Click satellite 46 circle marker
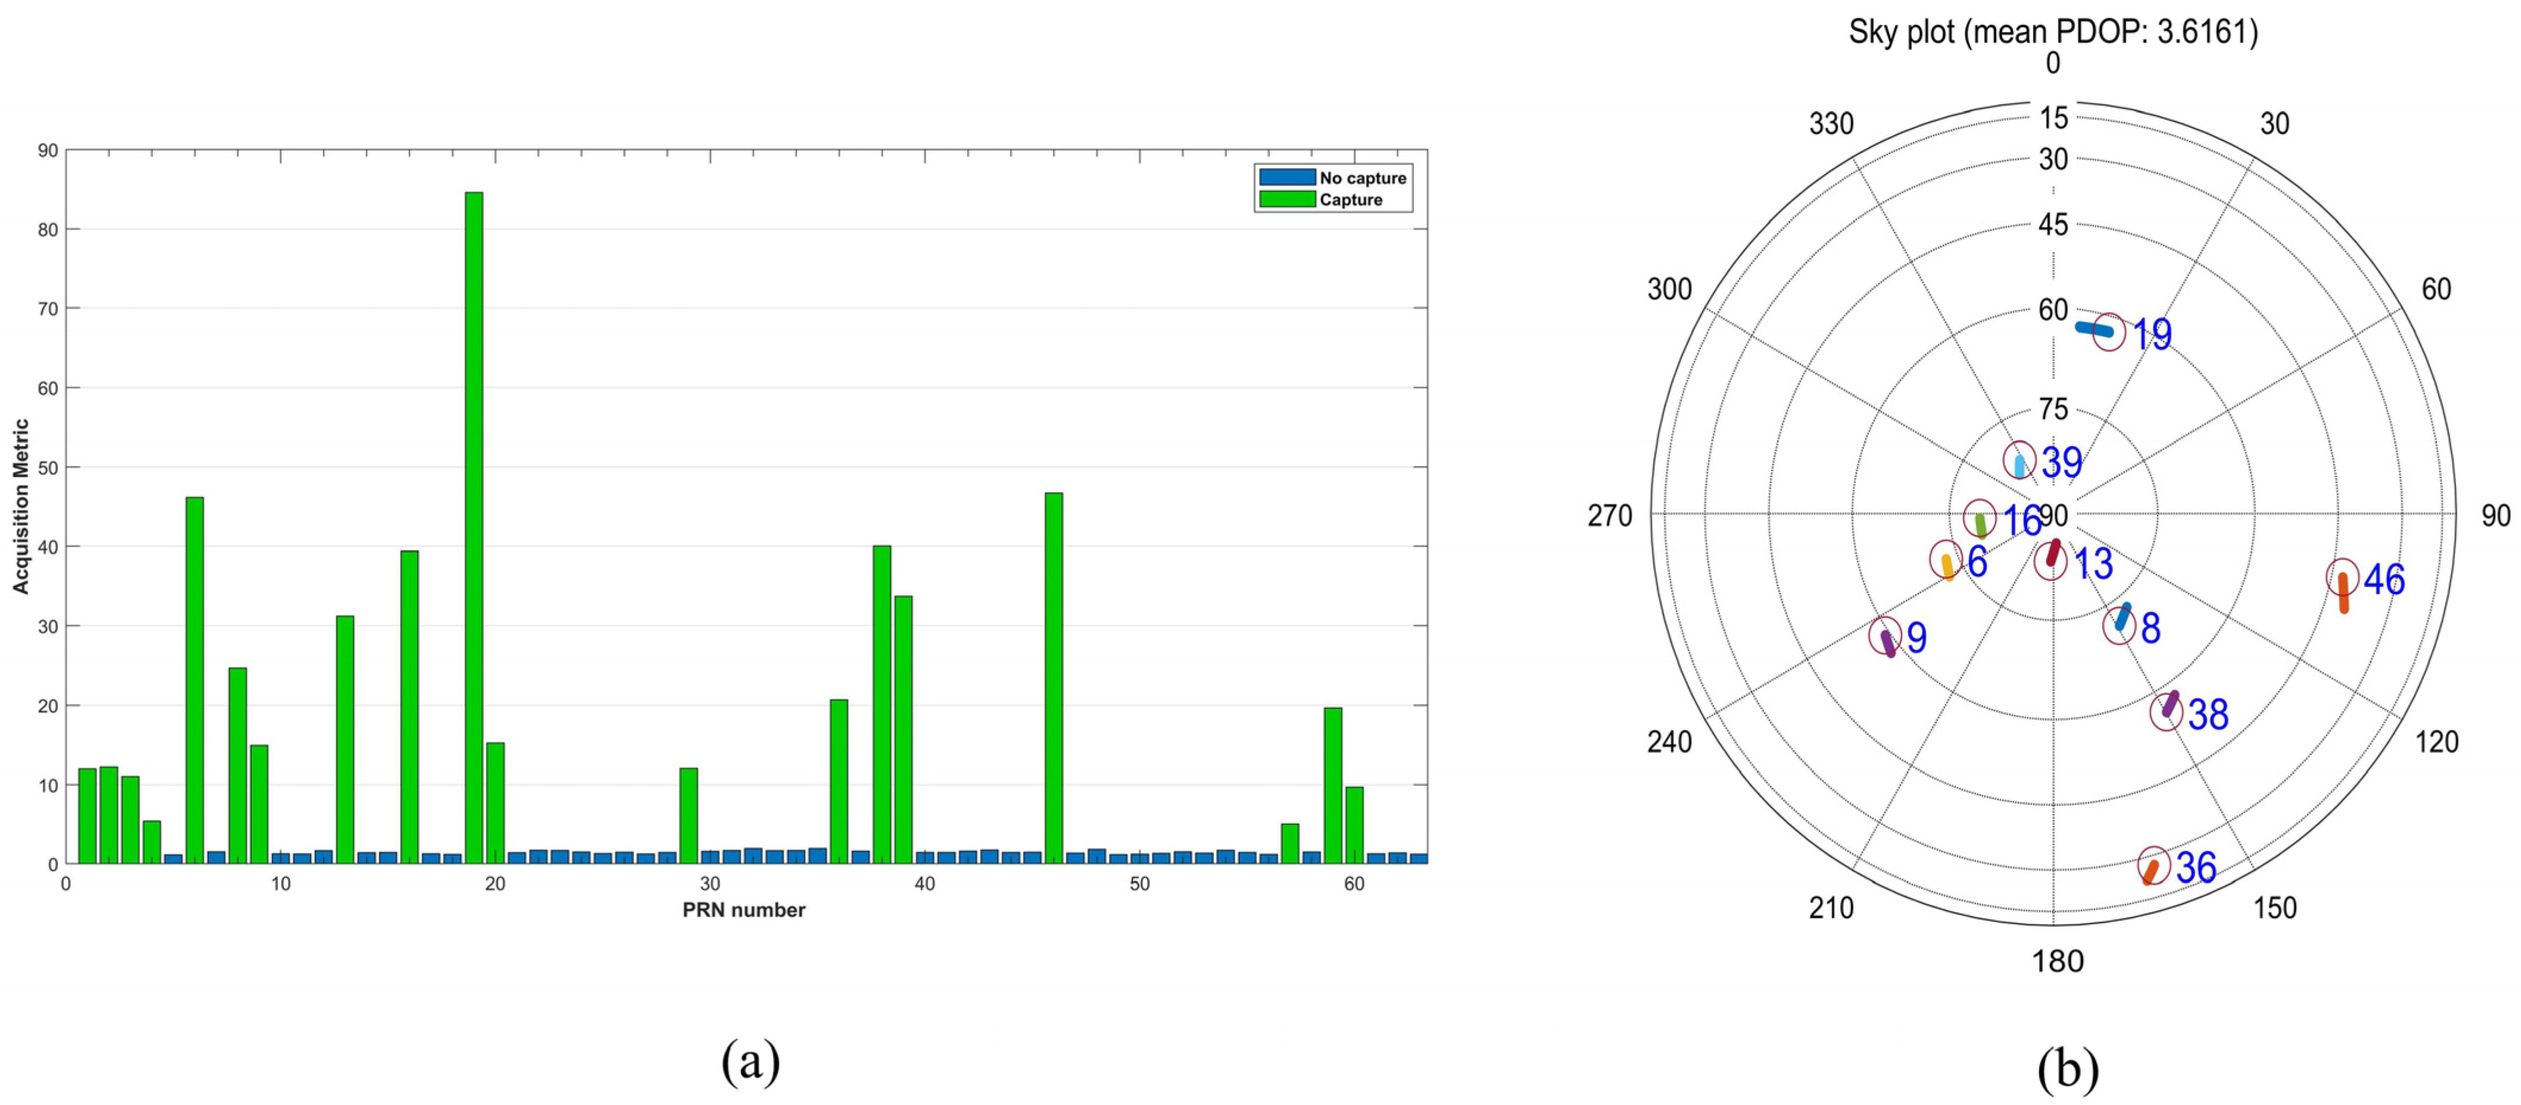 (2342, 578)
